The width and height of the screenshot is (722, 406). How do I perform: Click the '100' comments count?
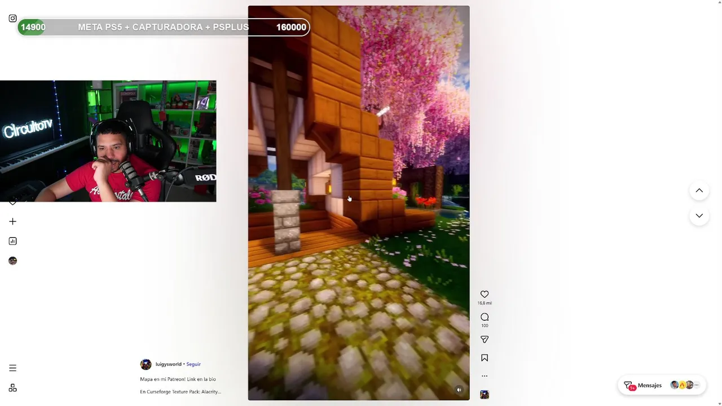click(485, 326)
